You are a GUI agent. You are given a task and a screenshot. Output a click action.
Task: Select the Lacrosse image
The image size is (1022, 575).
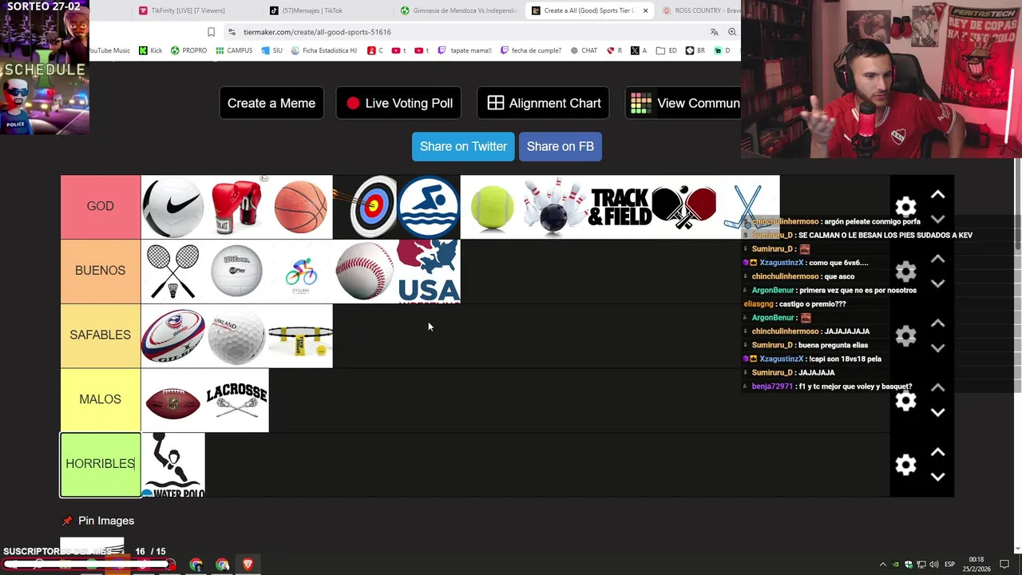(236, 400)
